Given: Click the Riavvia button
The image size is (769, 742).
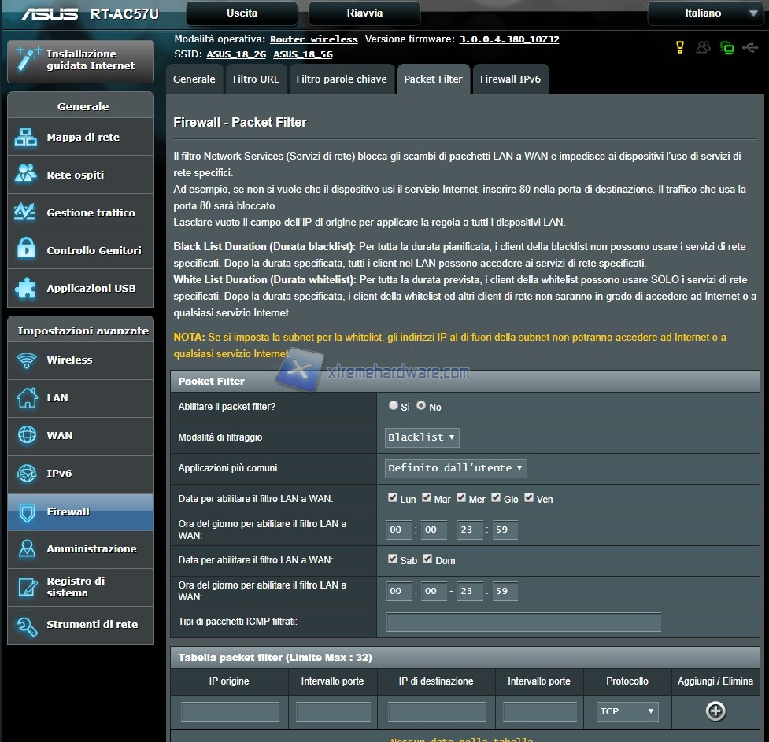Looking at the screenshot, I should pos(364,13).
